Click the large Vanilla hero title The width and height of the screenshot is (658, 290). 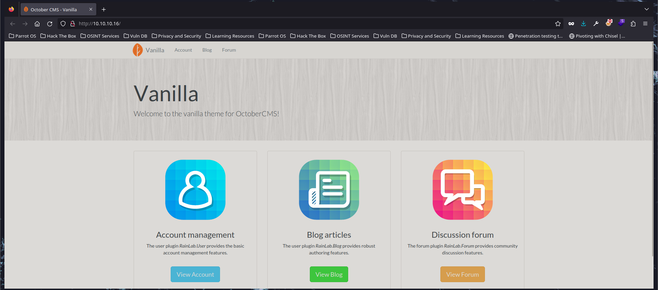point(166,94)
